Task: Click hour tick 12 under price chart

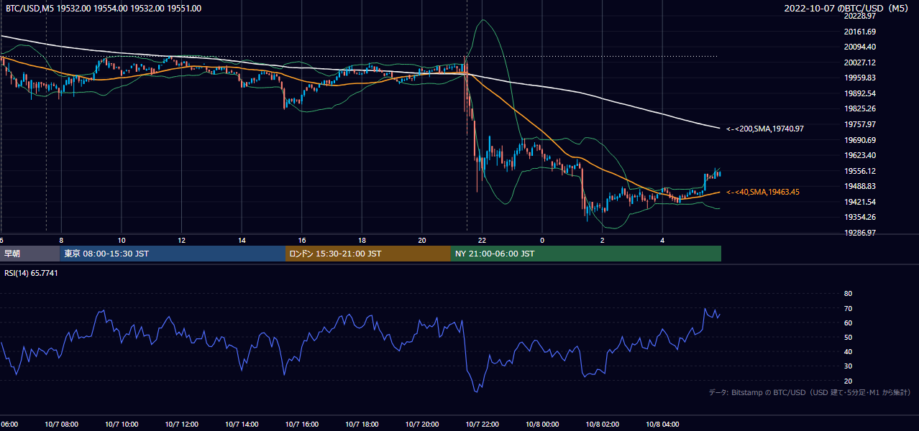Action: tap(182, 241)
